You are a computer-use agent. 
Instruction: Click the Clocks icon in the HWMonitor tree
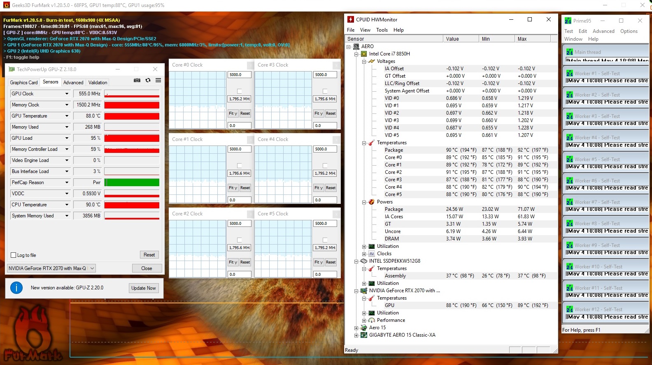click(372, 254)
